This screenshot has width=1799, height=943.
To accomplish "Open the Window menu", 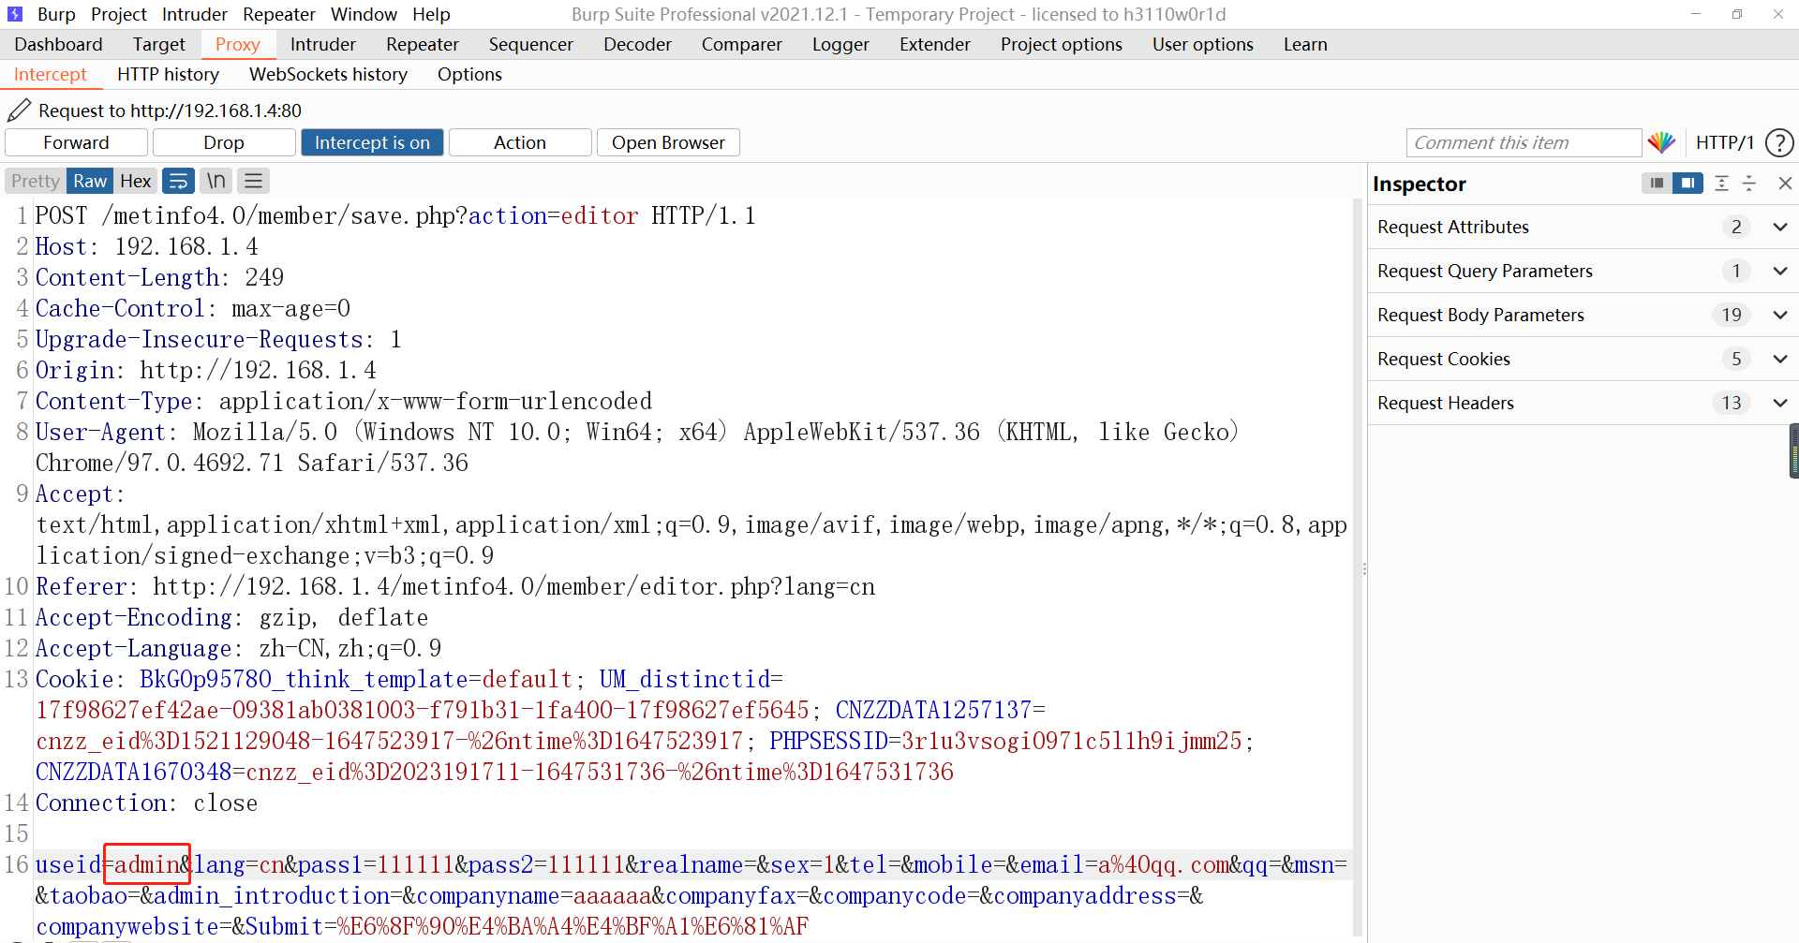I will [364, 14].
